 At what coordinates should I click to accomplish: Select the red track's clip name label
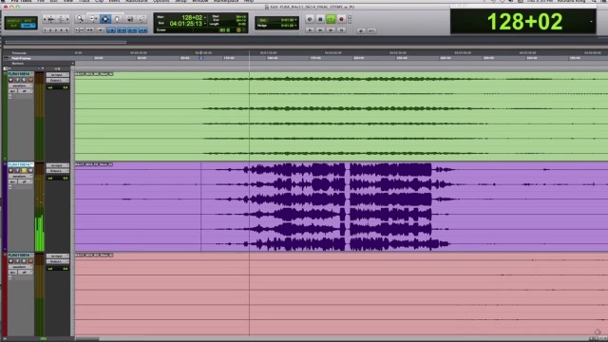[94, 256]
